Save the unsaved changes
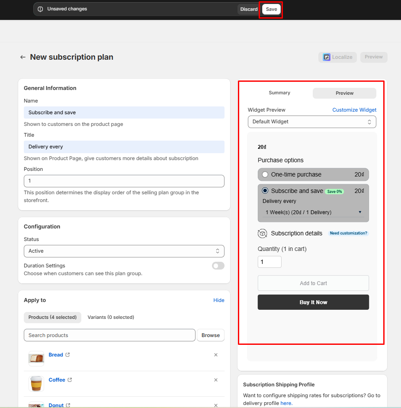This screenshot has height=408, width=401. click(x=271, y=9)
